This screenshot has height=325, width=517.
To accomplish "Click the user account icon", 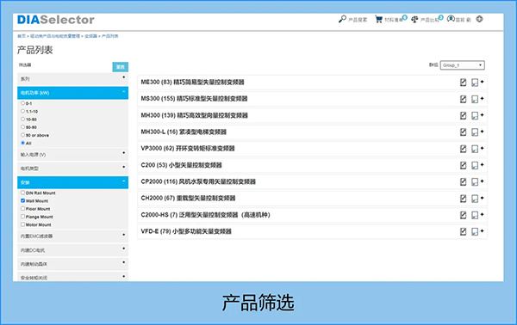I will (451, 19).
